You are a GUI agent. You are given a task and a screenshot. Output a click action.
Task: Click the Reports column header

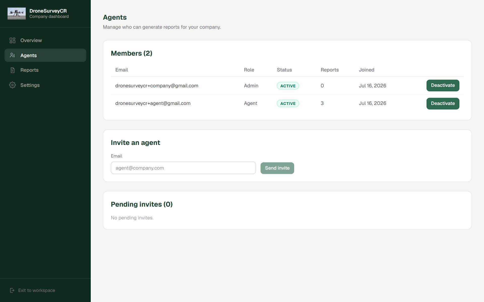click(x=330, y=70)
